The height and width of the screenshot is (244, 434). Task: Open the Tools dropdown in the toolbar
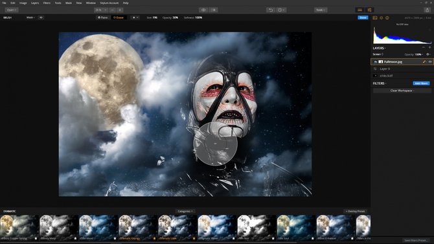(321, 10)
